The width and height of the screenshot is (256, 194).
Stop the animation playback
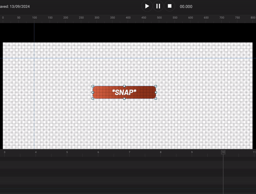(x=170, y=6)
